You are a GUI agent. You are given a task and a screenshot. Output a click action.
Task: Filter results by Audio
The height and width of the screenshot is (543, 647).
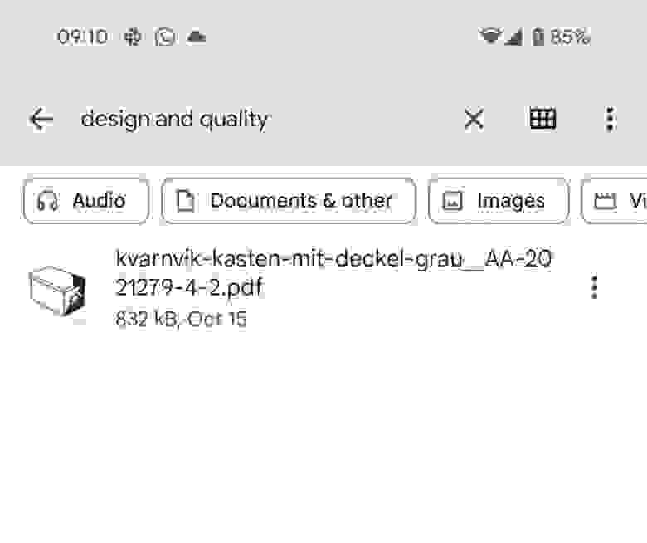coord(85,201)
